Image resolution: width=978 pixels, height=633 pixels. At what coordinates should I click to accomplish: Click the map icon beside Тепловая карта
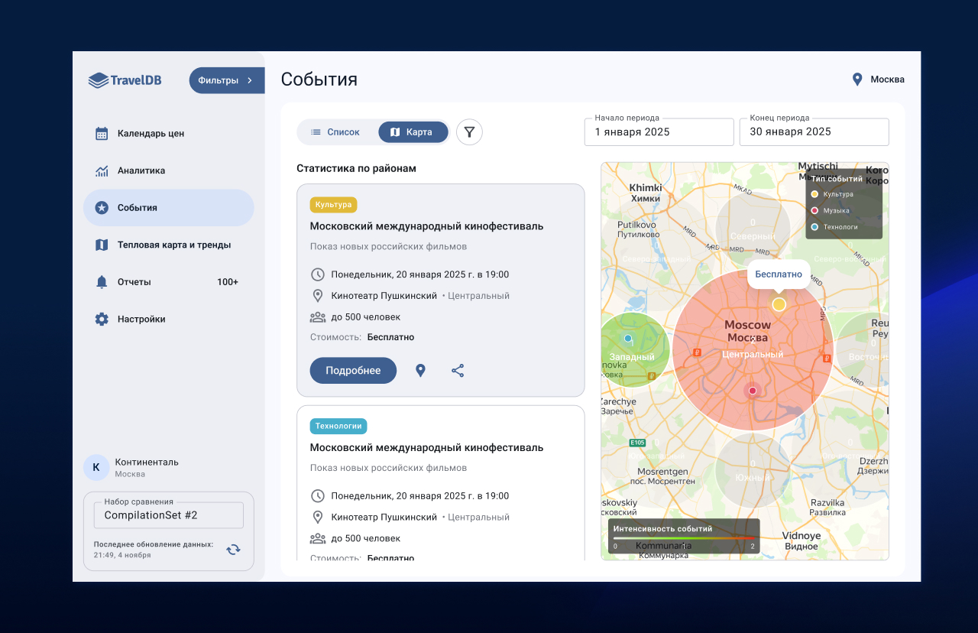click(102, 245)
